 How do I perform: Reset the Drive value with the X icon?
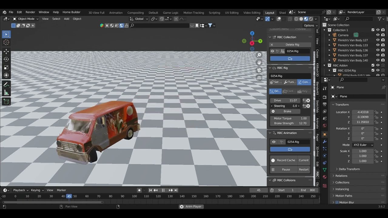click(308, 101)
